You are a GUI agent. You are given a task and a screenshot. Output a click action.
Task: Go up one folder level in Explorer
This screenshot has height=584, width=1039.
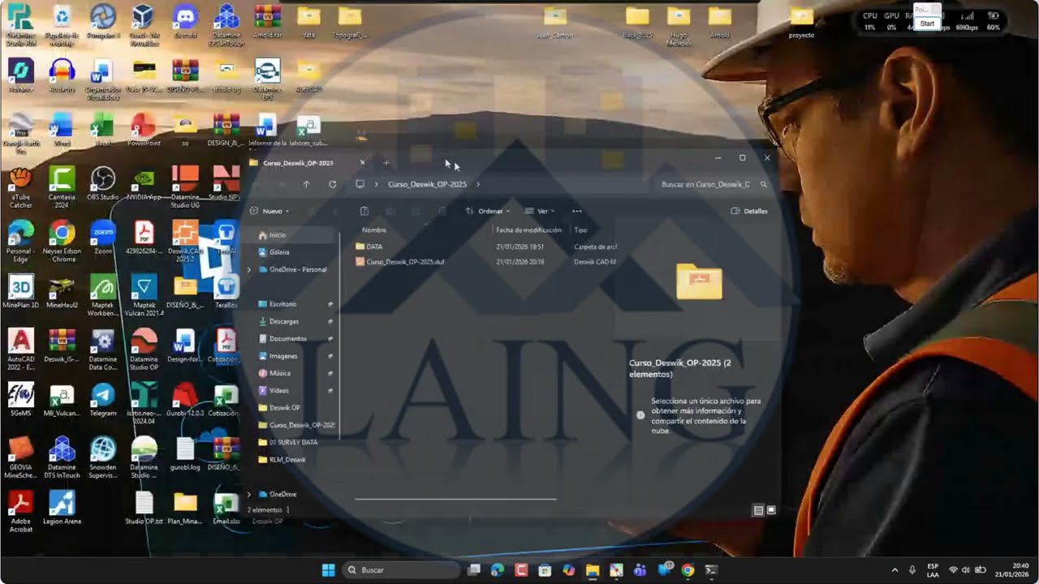click(306, 184)
